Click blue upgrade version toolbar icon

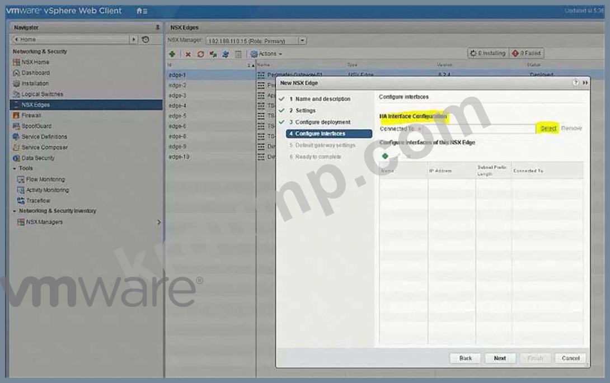tap(226, 54)
